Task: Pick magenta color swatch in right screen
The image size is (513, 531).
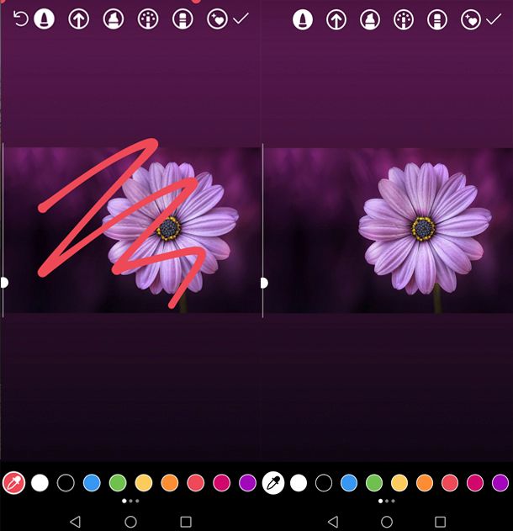Action: tap(475, 483)
